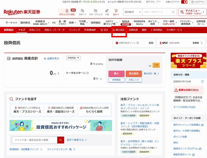This screenshot has width=207, height=158.
Task: Select 楽天・プラスシリーズ card
Action: [27, 110]
